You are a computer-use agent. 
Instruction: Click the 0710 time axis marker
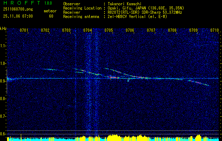coord(215,30)
